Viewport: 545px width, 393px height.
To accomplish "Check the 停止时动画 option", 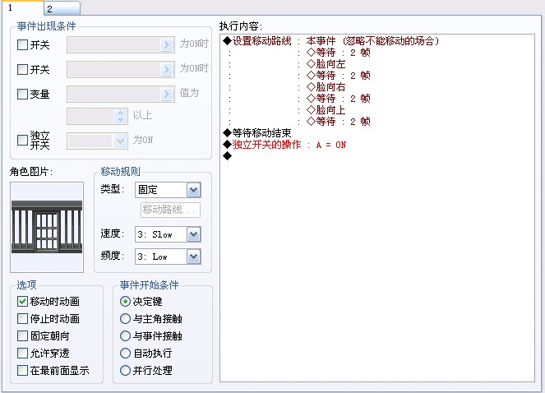I will (22, 318).
